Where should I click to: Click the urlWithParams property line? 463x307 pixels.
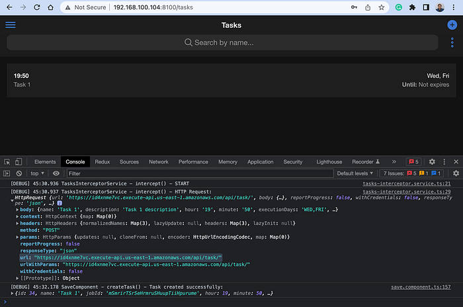[135, 265]
